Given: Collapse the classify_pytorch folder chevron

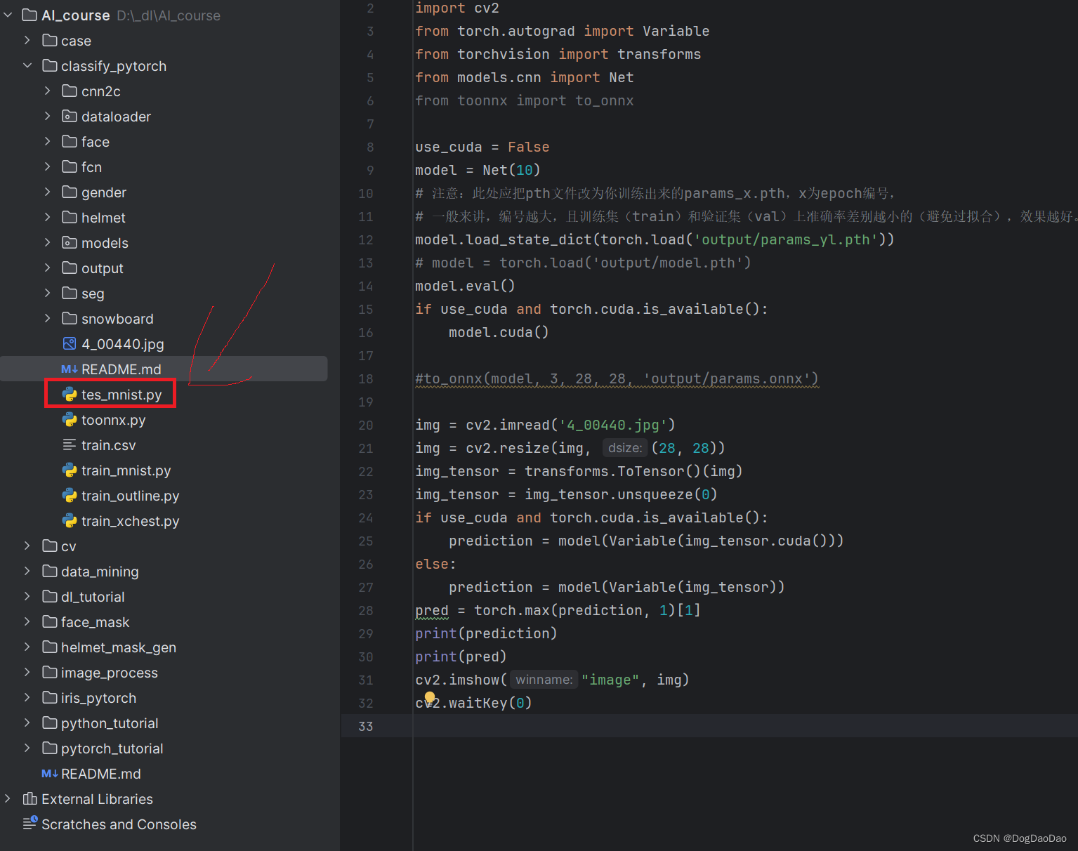Looking at the screenshot, I should pyautogui.click(x=27, y=65).
